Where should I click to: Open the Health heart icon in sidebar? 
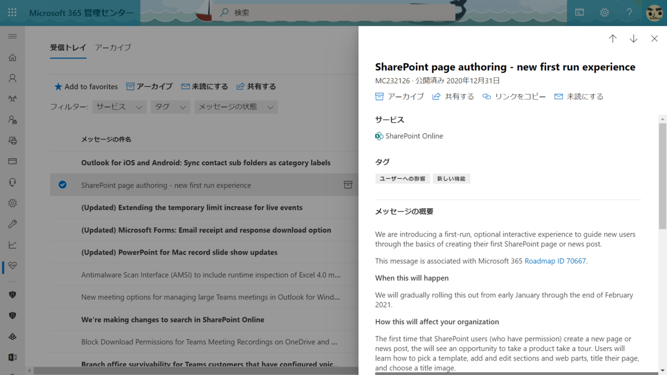(x=12, y=266)
